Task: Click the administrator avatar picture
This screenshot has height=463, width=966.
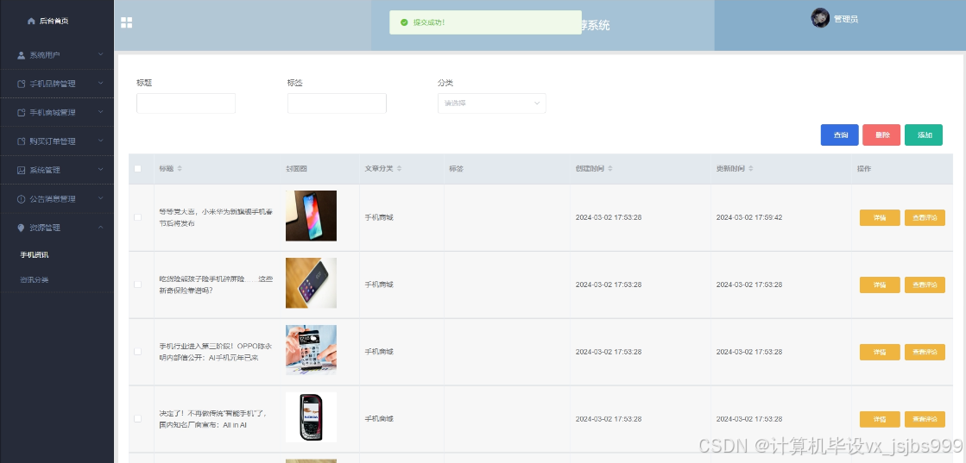Action: click(820, 18)
